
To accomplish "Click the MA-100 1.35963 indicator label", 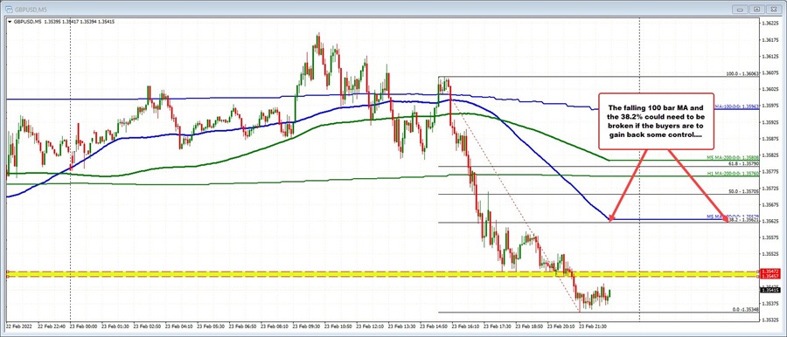I will pos(736,107).
